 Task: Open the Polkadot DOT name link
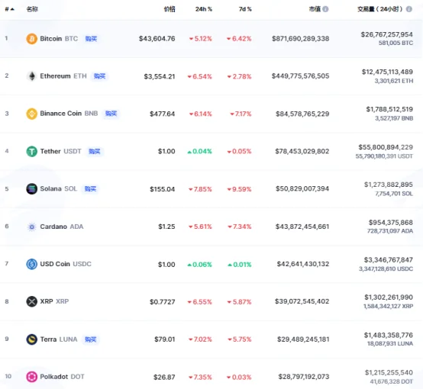tap(62, 377)
